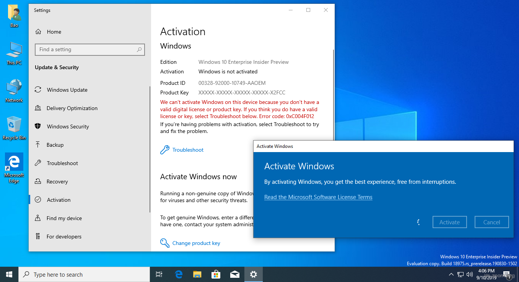Minimize the Settings window
The height and width of the screenshot is (282, 519).
coord(291,10)
